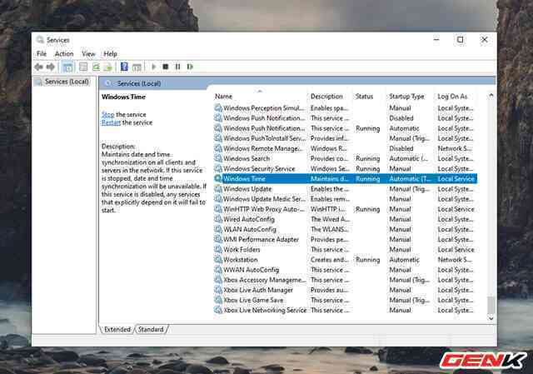Click gear icon beside Work Folders
The image size is (533, 374).
point(218,249)
